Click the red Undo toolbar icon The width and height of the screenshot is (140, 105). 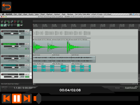coord(15,22)
